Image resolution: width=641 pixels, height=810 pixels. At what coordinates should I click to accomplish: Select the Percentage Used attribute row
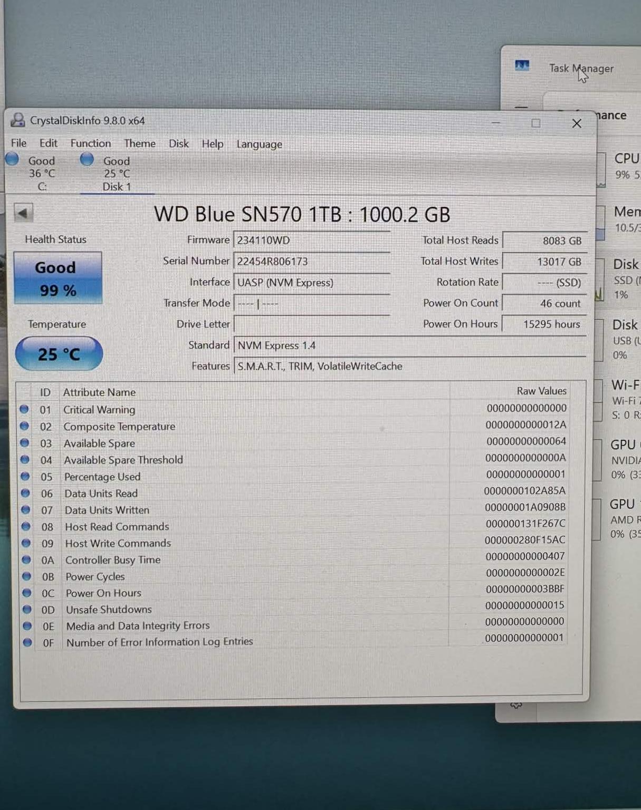tap(293, 476)
